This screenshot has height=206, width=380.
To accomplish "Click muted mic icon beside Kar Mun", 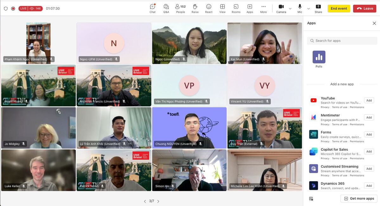I will click(263, 59).
